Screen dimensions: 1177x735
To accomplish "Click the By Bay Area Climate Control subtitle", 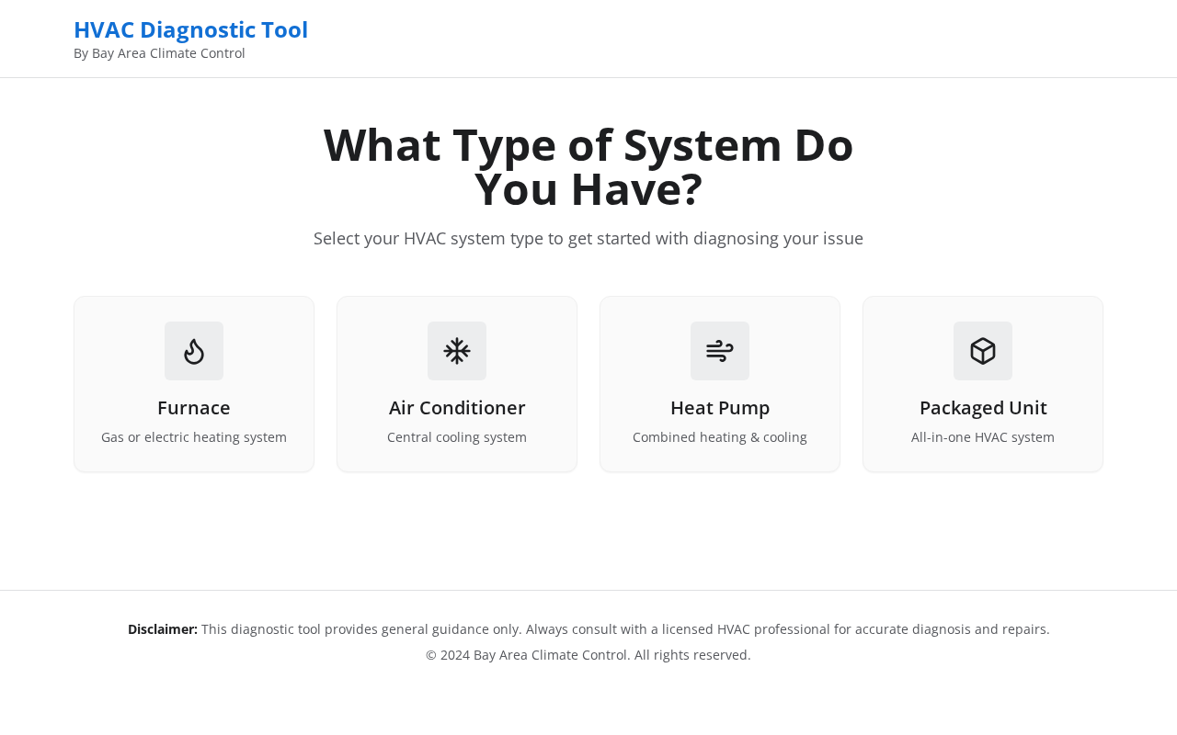I will coord(159,53).
